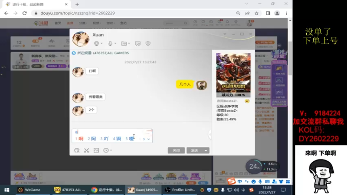Choose IME candidate 1 啊
347x195 pixels.
click(x=79, y=139)
